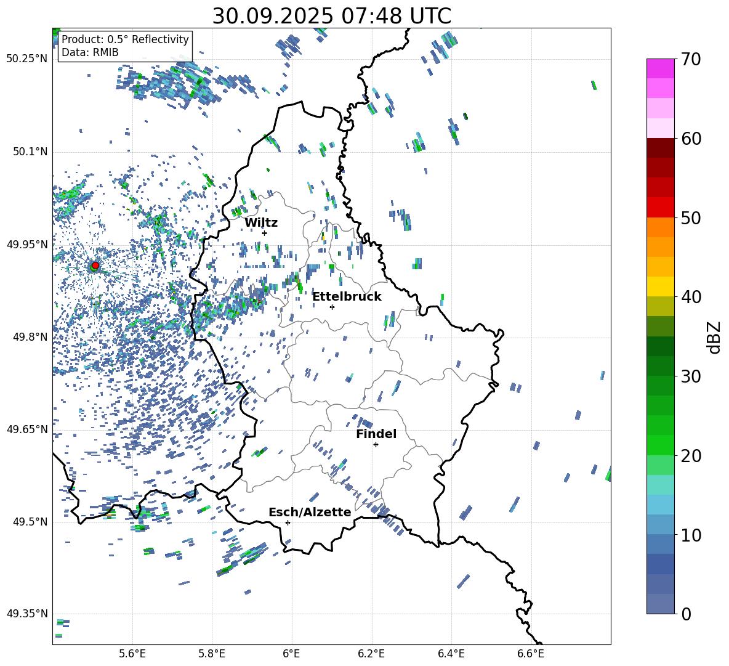Click the Esch/Alzette station cross marker

coord(288,522)
